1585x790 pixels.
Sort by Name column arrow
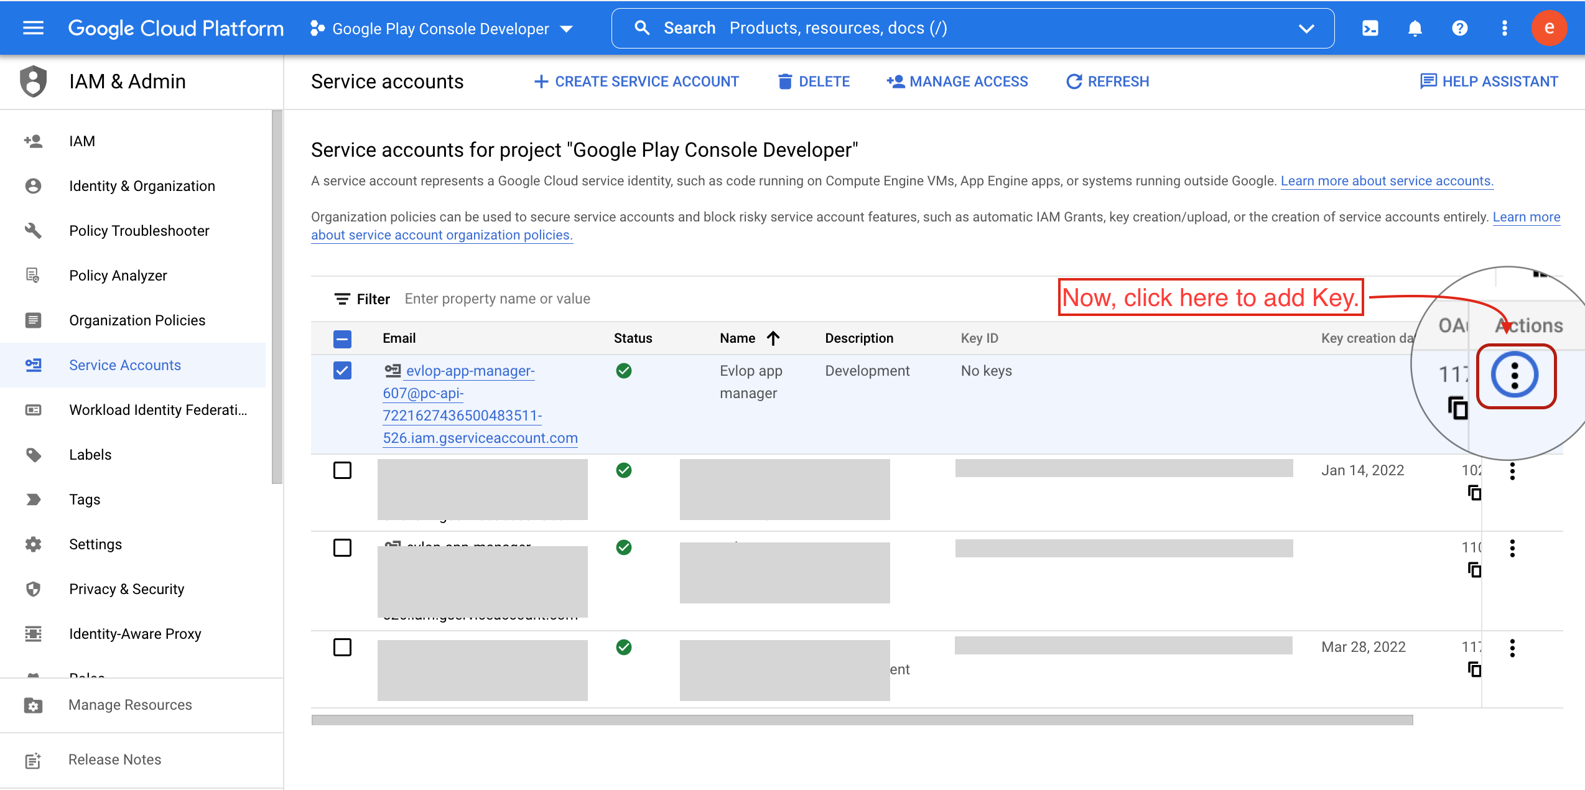coord(773,338)
